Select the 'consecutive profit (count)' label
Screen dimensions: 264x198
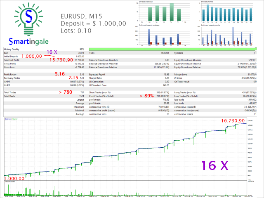point(102,111)
